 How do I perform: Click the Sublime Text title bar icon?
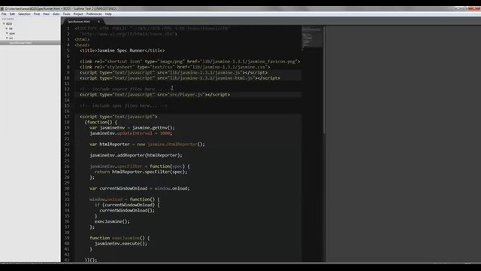click(x=2, y=8)
